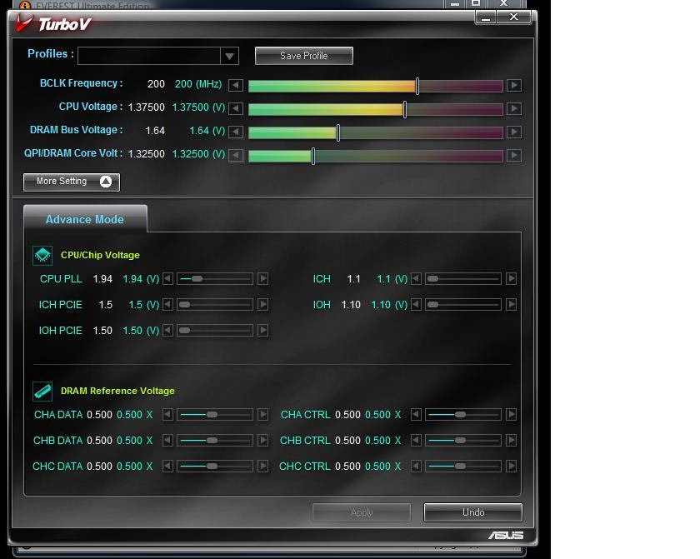Lower IOH PCIE voltage with the left arrow
This screenshot has height=559, width=700.
click(167, 331)
